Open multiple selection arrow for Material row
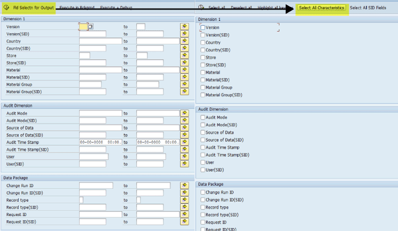Screen dimensions: 398x231 (x=184, y=70)
